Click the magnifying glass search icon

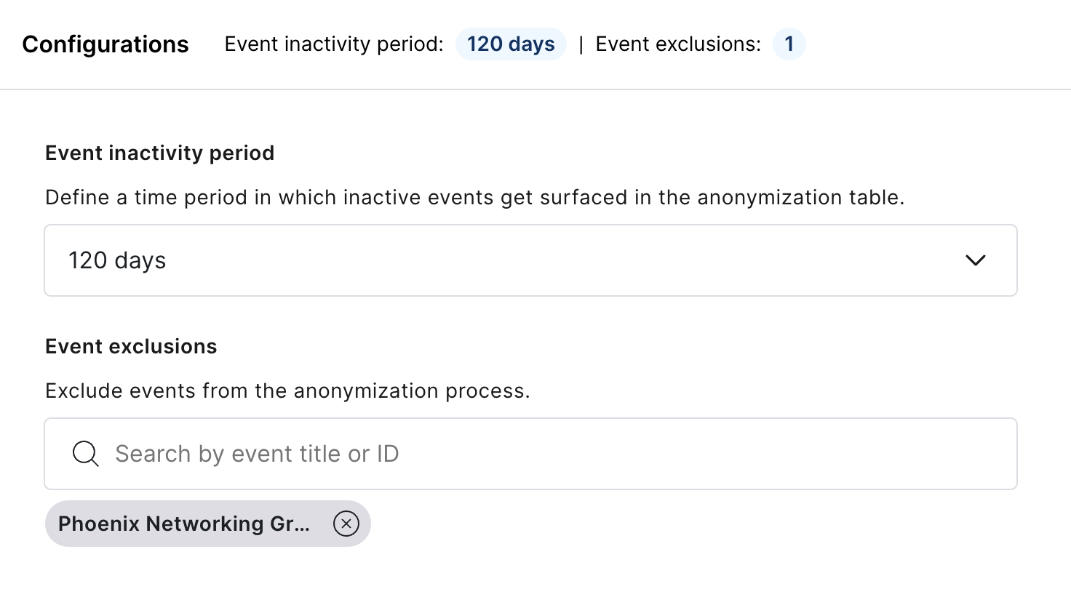click(x=86, y=454)
